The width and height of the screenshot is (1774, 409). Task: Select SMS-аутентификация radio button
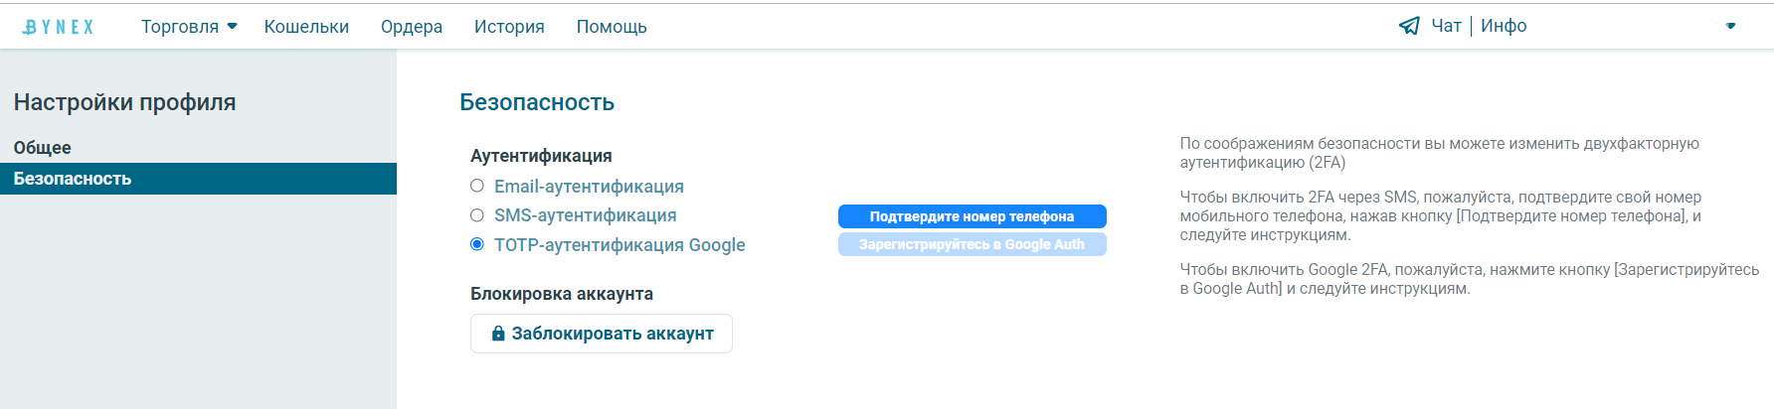tap(477, 214)
